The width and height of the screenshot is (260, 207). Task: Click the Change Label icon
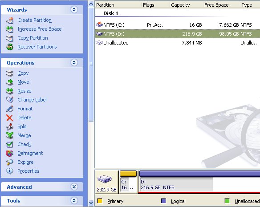pos(10,100)
